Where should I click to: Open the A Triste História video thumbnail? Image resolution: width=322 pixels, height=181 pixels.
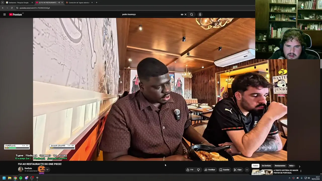(262, 172)
